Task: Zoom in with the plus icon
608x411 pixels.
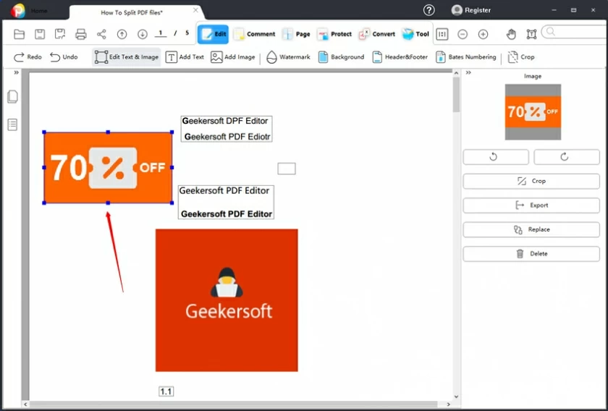Action: [483, 34]
